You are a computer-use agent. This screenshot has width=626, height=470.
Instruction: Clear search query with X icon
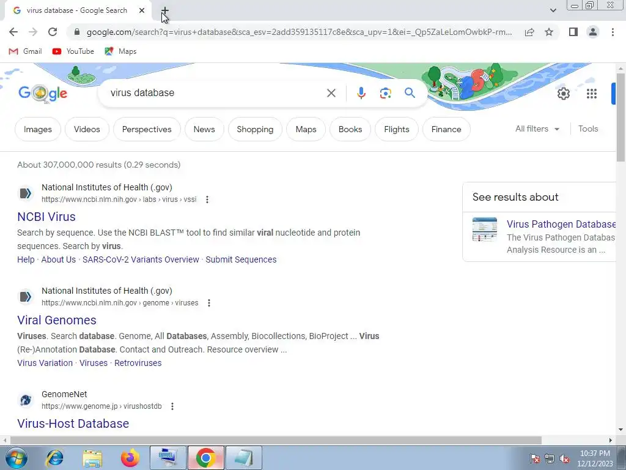pos(331,93)
